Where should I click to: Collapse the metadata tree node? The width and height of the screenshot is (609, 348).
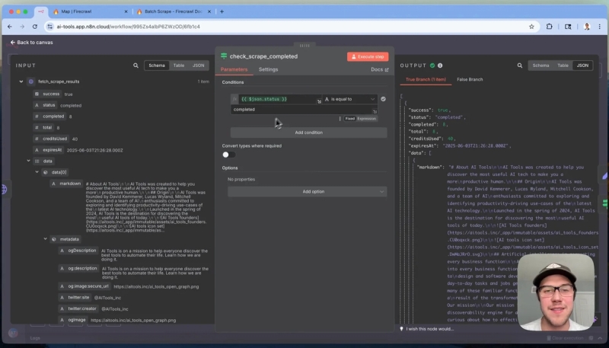click(46, 239)
